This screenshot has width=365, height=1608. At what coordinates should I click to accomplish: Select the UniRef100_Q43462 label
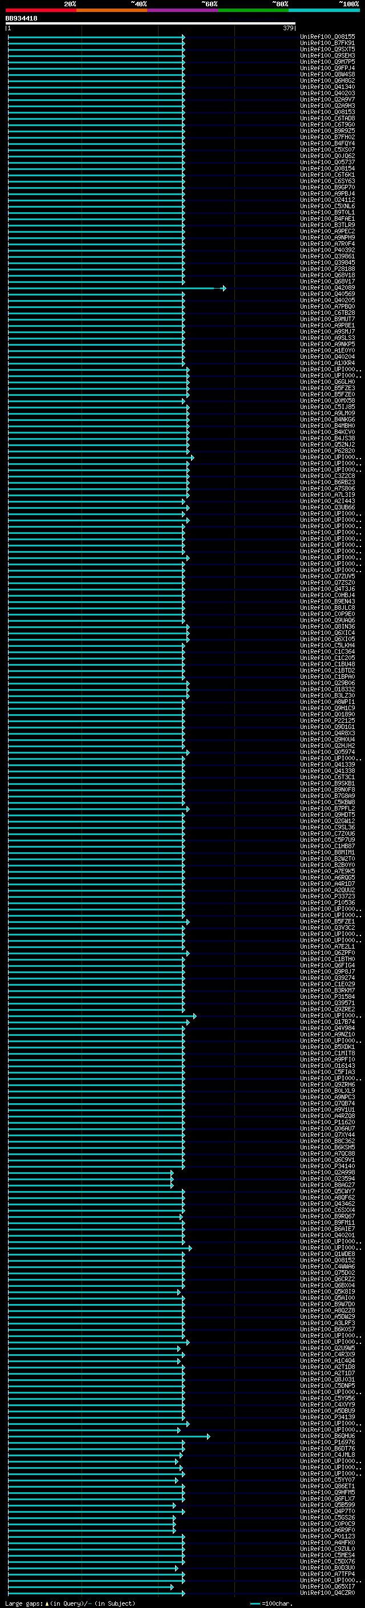coord(327,1204)
